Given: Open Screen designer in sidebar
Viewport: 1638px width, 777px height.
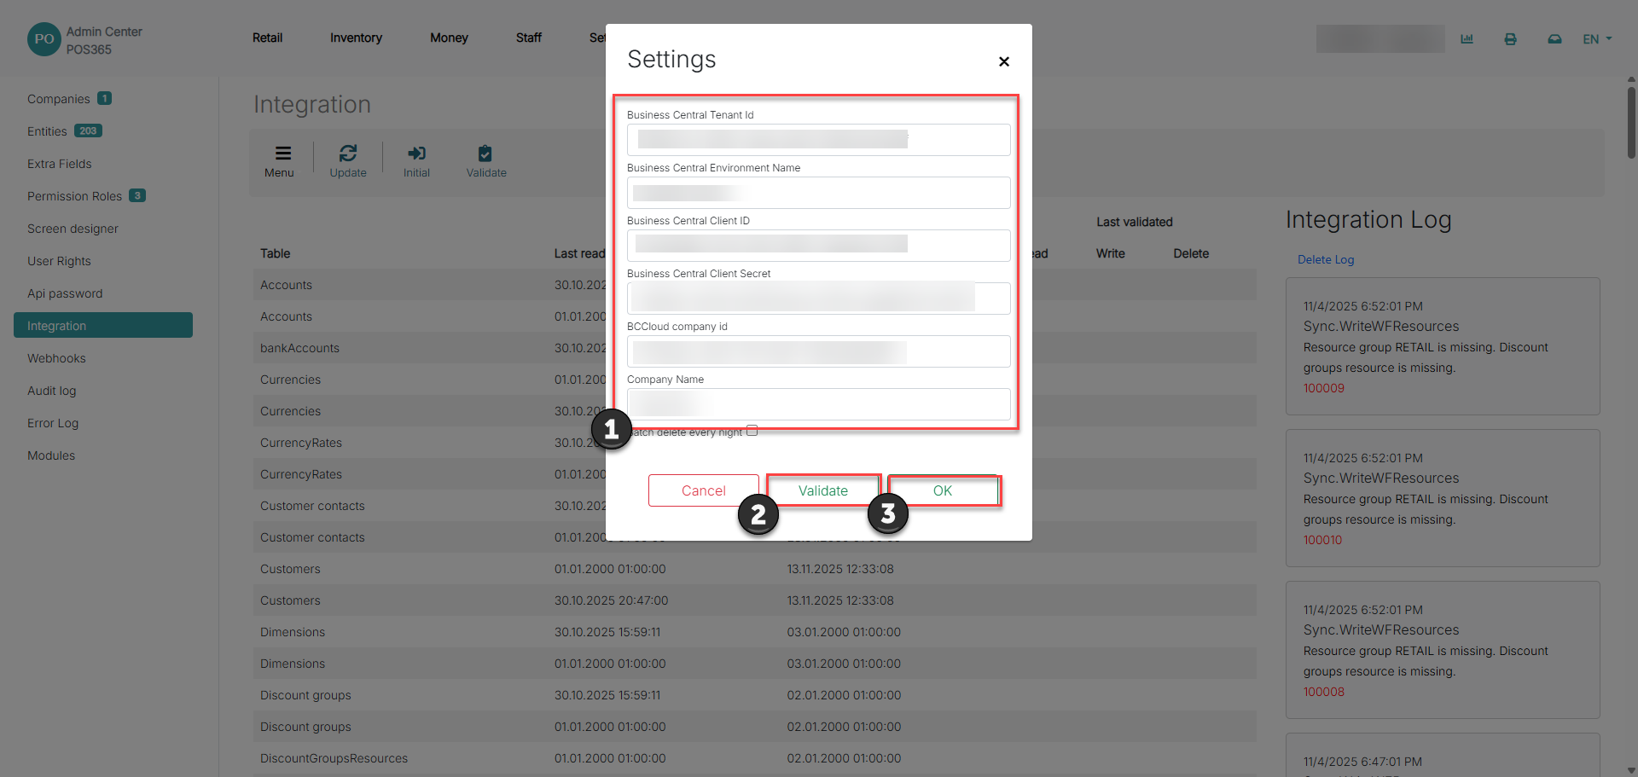Looking at the screenshot, I should 73,229.
